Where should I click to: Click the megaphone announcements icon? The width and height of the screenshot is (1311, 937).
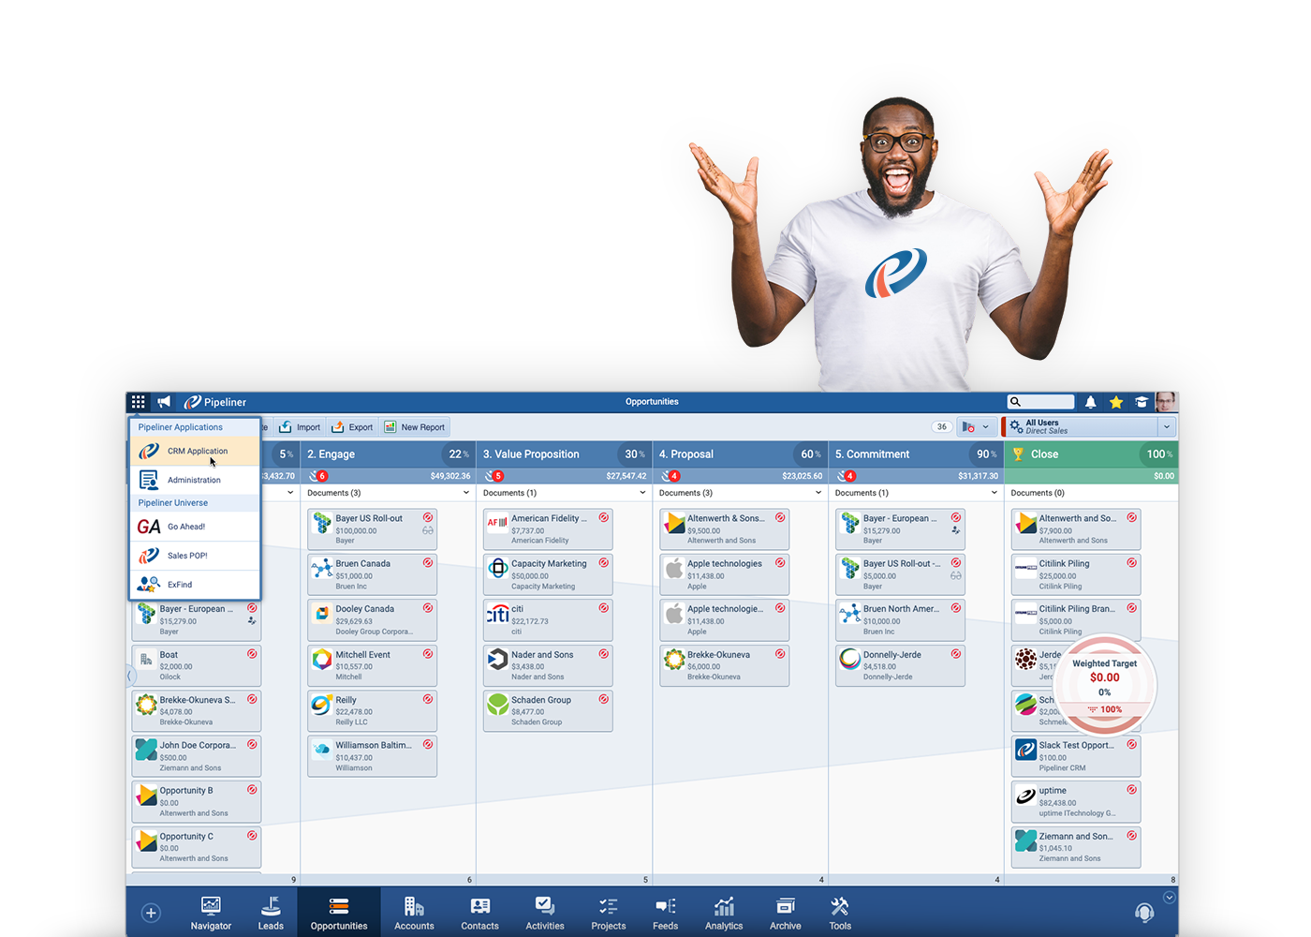[x=164, y=401]
